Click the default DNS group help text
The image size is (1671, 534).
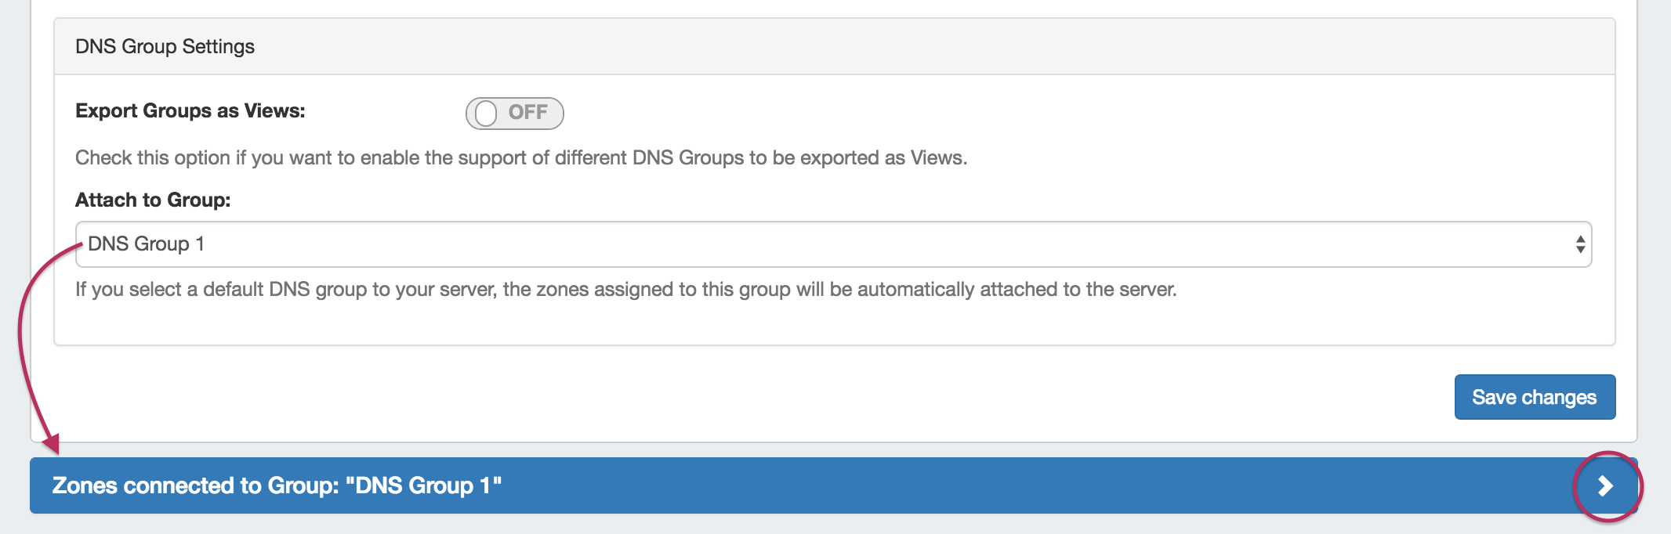pyautogui.click(x=625, y=290)
